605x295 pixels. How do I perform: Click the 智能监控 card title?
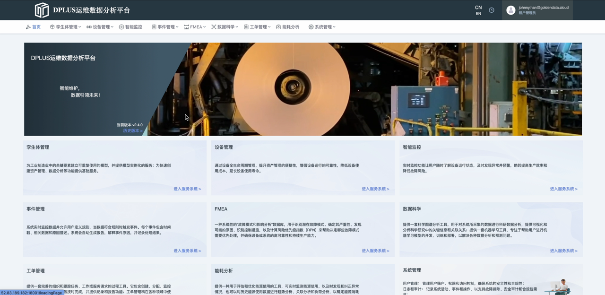(412, 147)
